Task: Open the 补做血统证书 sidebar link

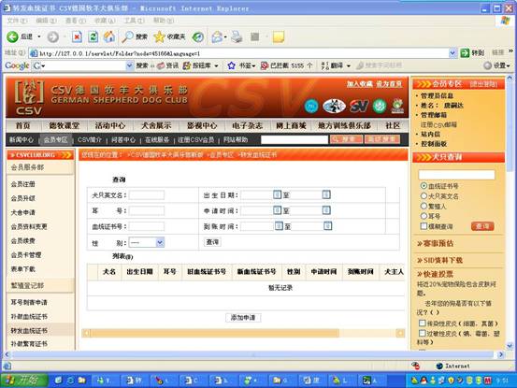Action: (29, 316)
